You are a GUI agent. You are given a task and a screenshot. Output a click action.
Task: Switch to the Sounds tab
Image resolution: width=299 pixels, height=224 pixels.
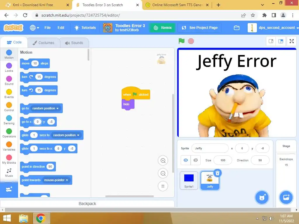[x=74, y=43]
